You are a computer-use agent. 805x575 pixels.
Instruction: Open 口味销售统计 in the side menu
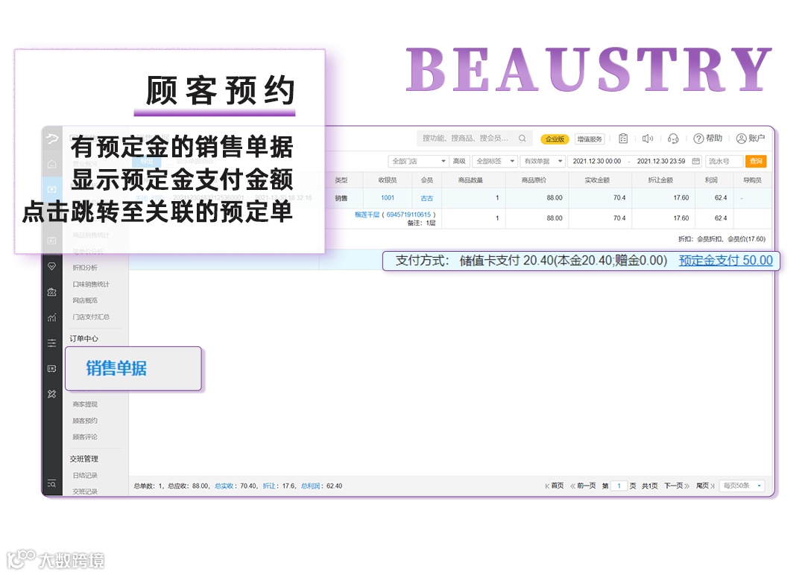tap(91, 285)
